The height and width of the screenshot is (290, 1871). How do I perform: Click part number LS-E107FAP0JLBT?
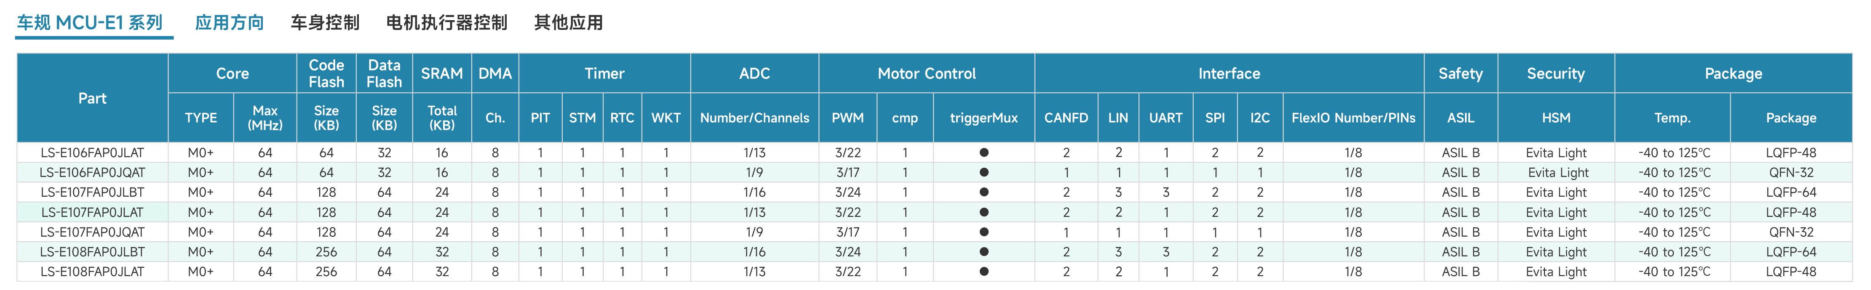[x=92, y=192]
